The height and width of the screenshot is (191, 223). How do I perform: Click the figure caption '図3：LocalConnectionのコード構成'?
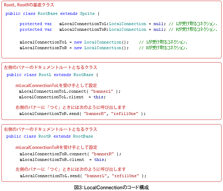pos(111,187)
